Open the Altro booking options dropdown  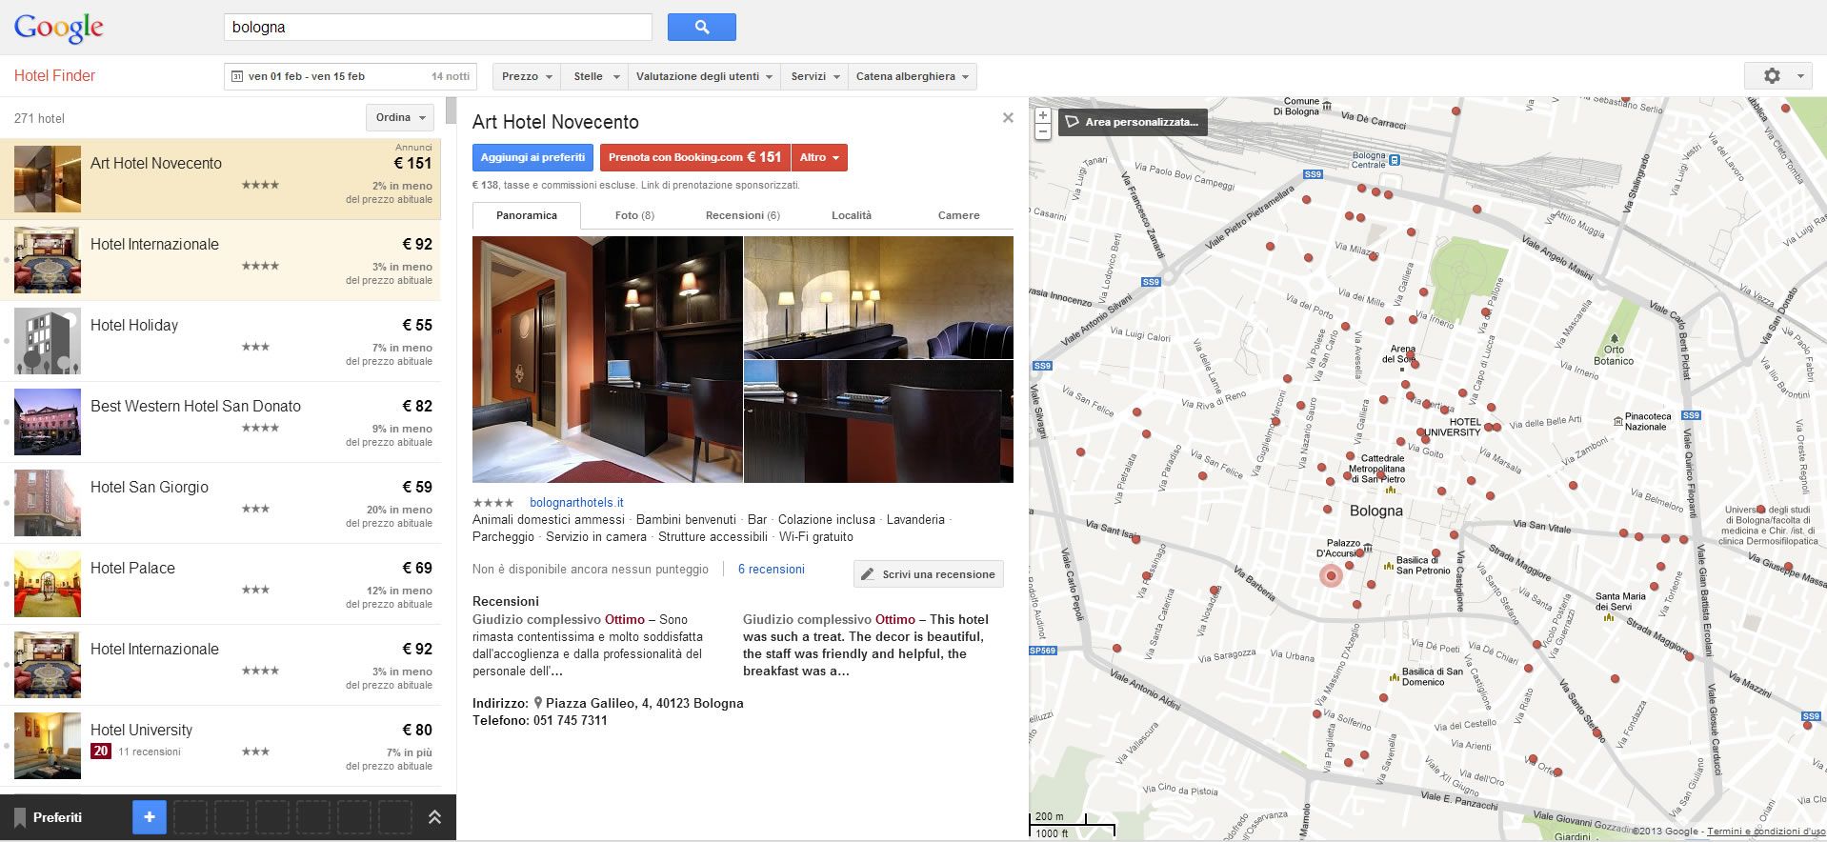click(x=819, y=158)
